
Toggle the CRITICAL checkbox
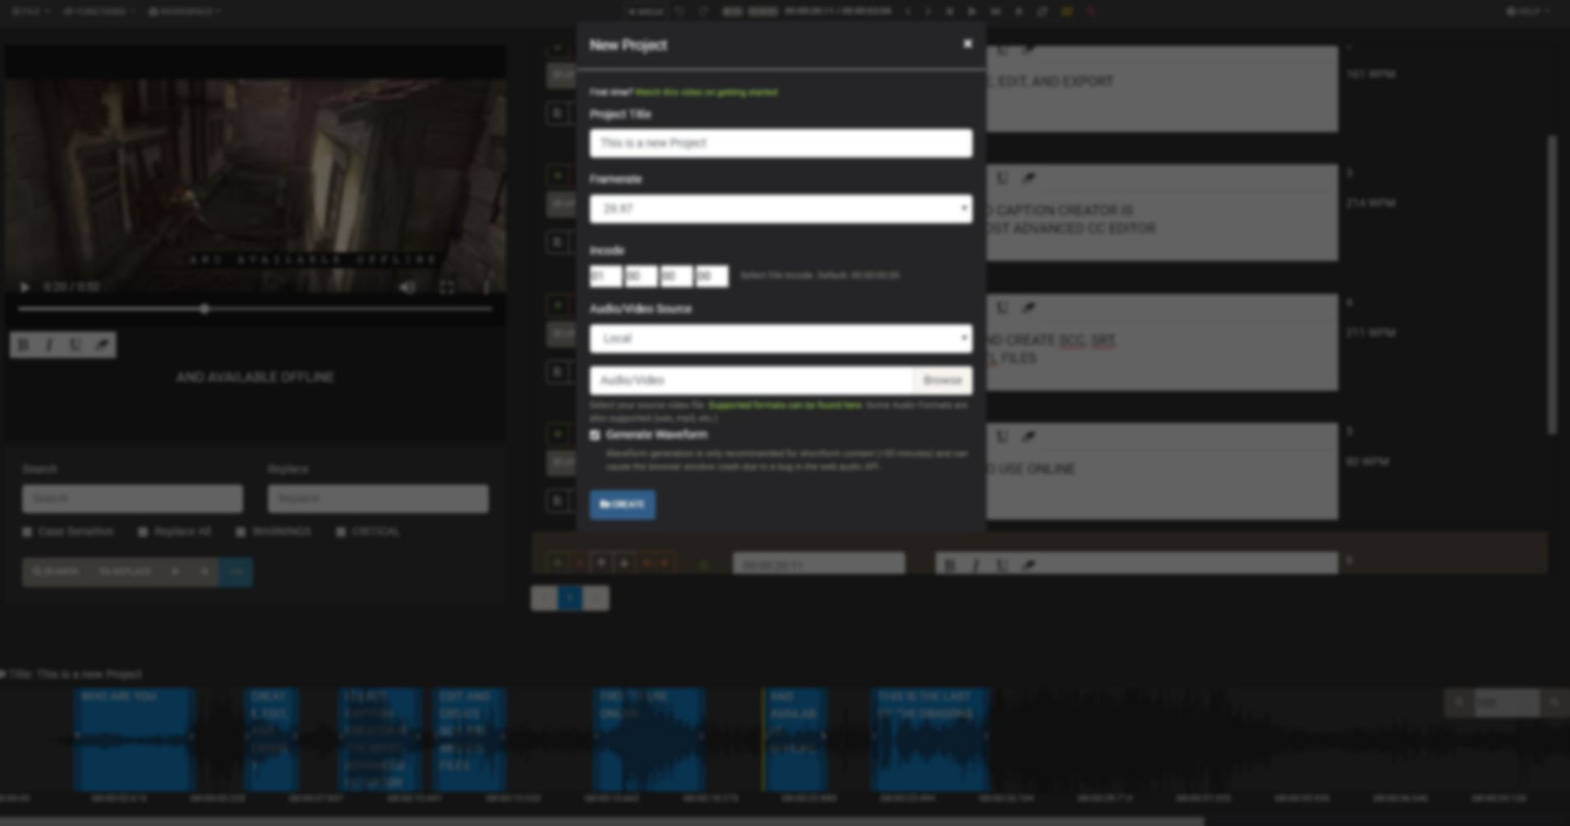click(341, 532)
